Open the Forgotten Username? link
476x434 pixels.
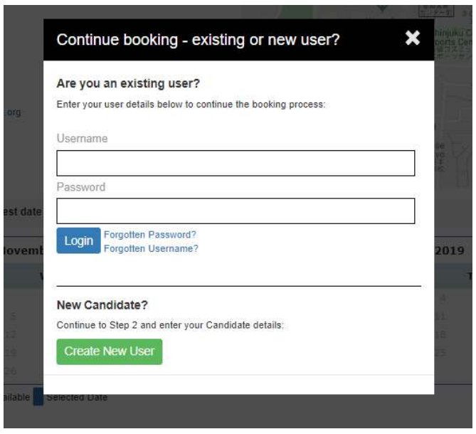coord(151,248)
